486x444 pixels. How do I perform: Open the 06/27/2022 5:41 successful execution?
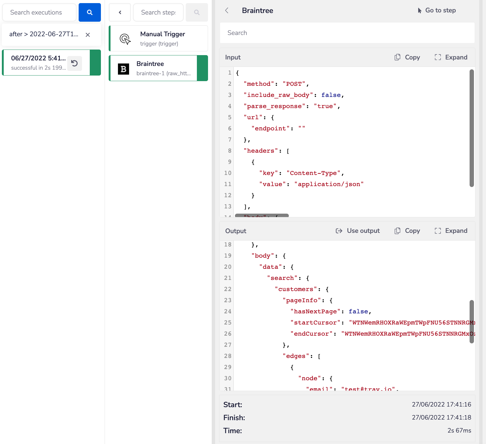[38, 63]
